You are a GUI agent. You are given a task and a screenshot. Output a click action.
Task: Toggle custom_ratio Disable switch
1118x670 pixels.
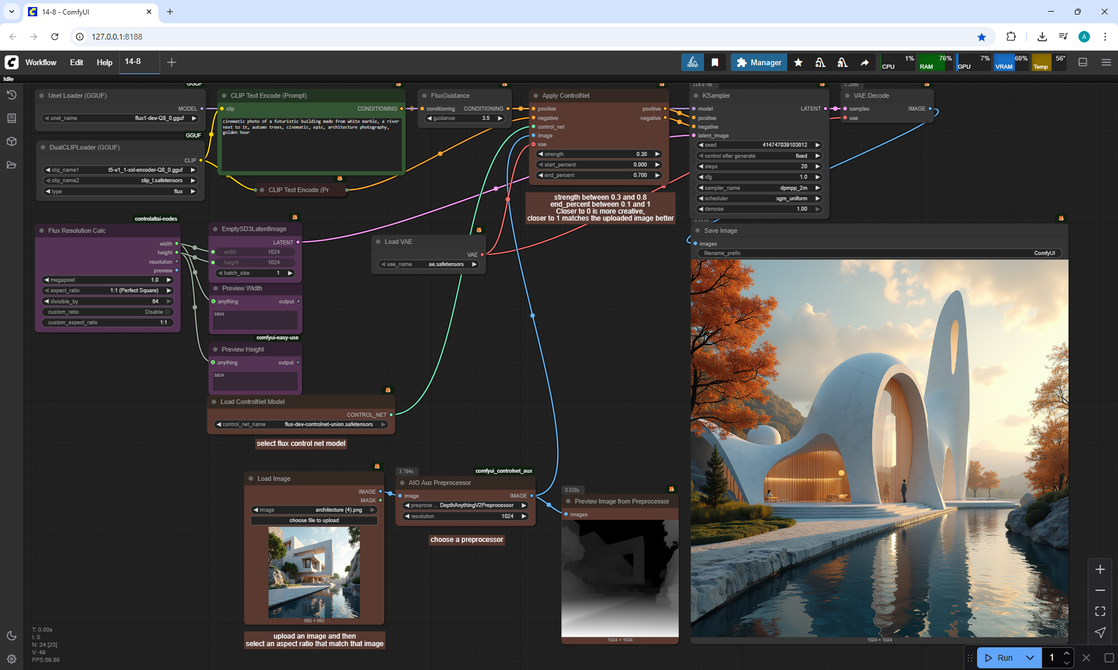pos(168,312)
